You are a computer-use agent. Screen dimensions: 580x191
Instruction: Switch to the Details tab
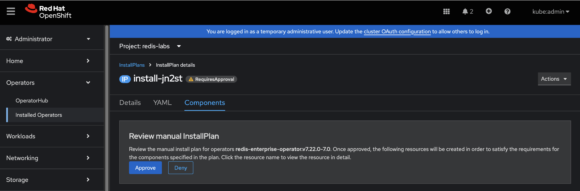pyautogui.click(x=130, y=103)
